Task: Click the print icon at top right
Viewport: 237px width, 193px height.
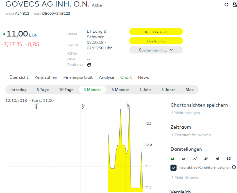Action: tap(234, 4)
